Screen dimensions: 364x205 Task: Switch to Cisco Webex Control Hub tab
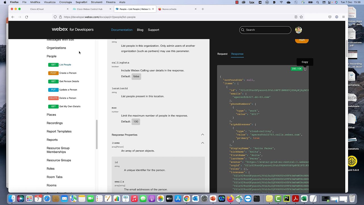[92, 9]
